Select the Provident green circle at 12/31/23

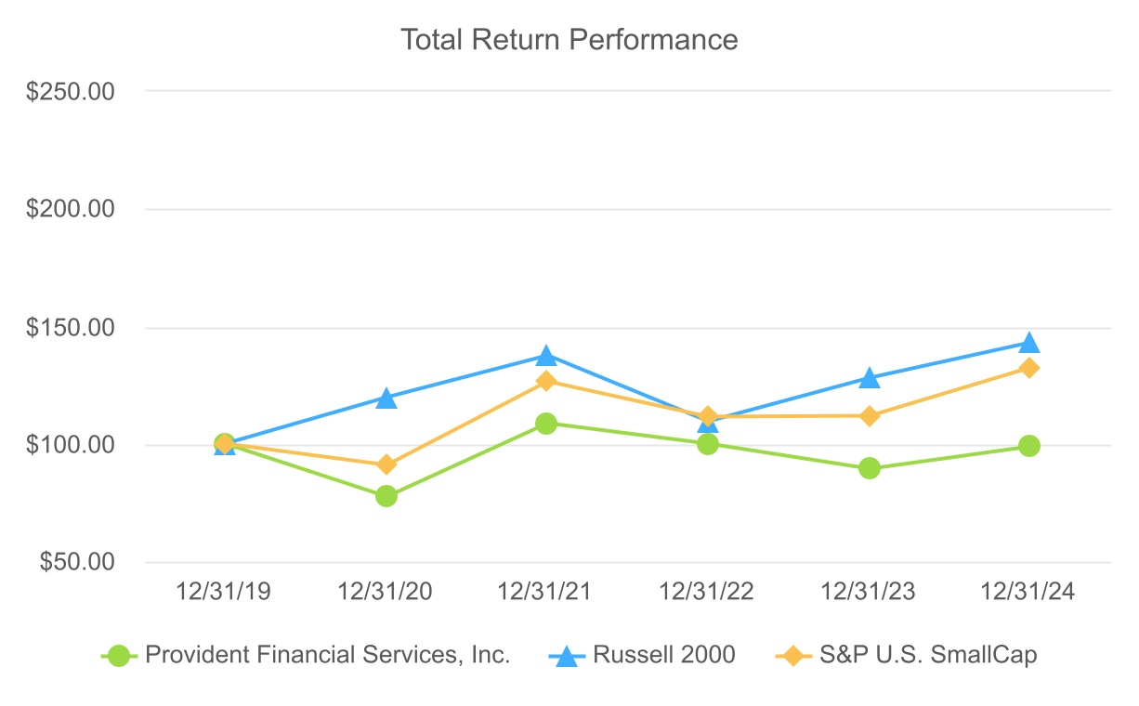869,468
